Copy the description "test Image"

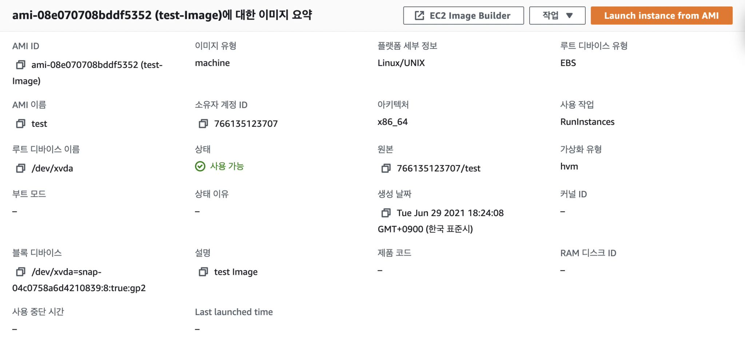[203, 271]
